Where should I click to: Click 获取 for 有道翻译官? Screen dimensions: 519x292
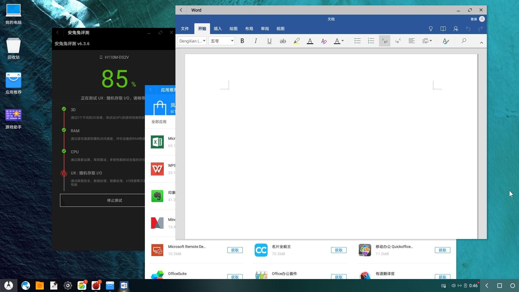coord(443,277)
